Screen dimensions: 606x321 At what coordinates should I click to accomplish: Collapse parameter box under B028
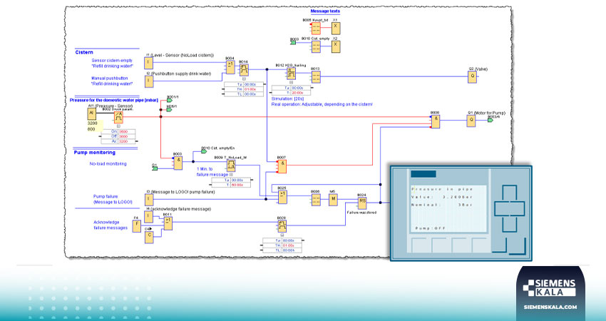pos(282,235)
